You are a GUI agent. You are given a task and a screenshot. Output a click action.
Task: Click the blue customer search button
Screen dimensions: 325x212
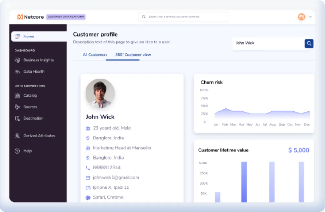[x=309, y=43]
